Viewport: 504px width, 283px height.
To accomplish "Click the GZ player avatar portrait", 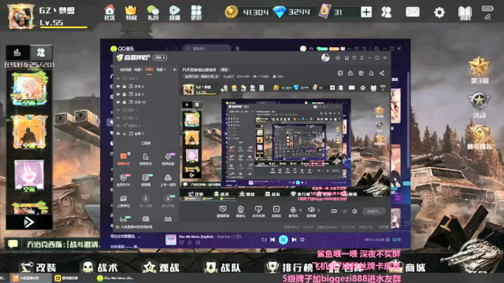I will (20, 16).
